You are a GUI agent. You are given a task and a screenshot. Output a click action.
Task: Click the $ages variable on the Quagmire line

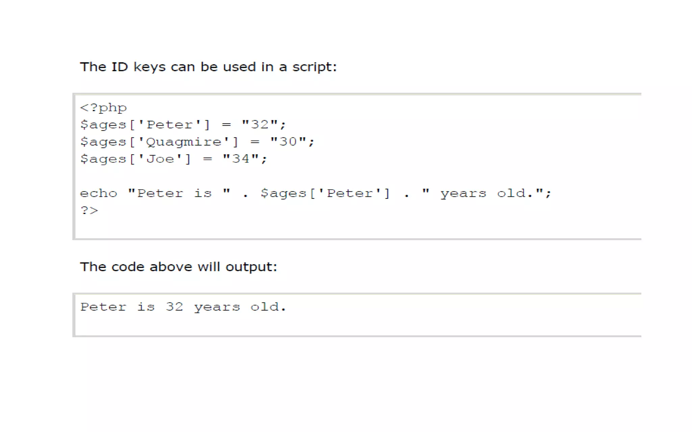pos(103,142)
